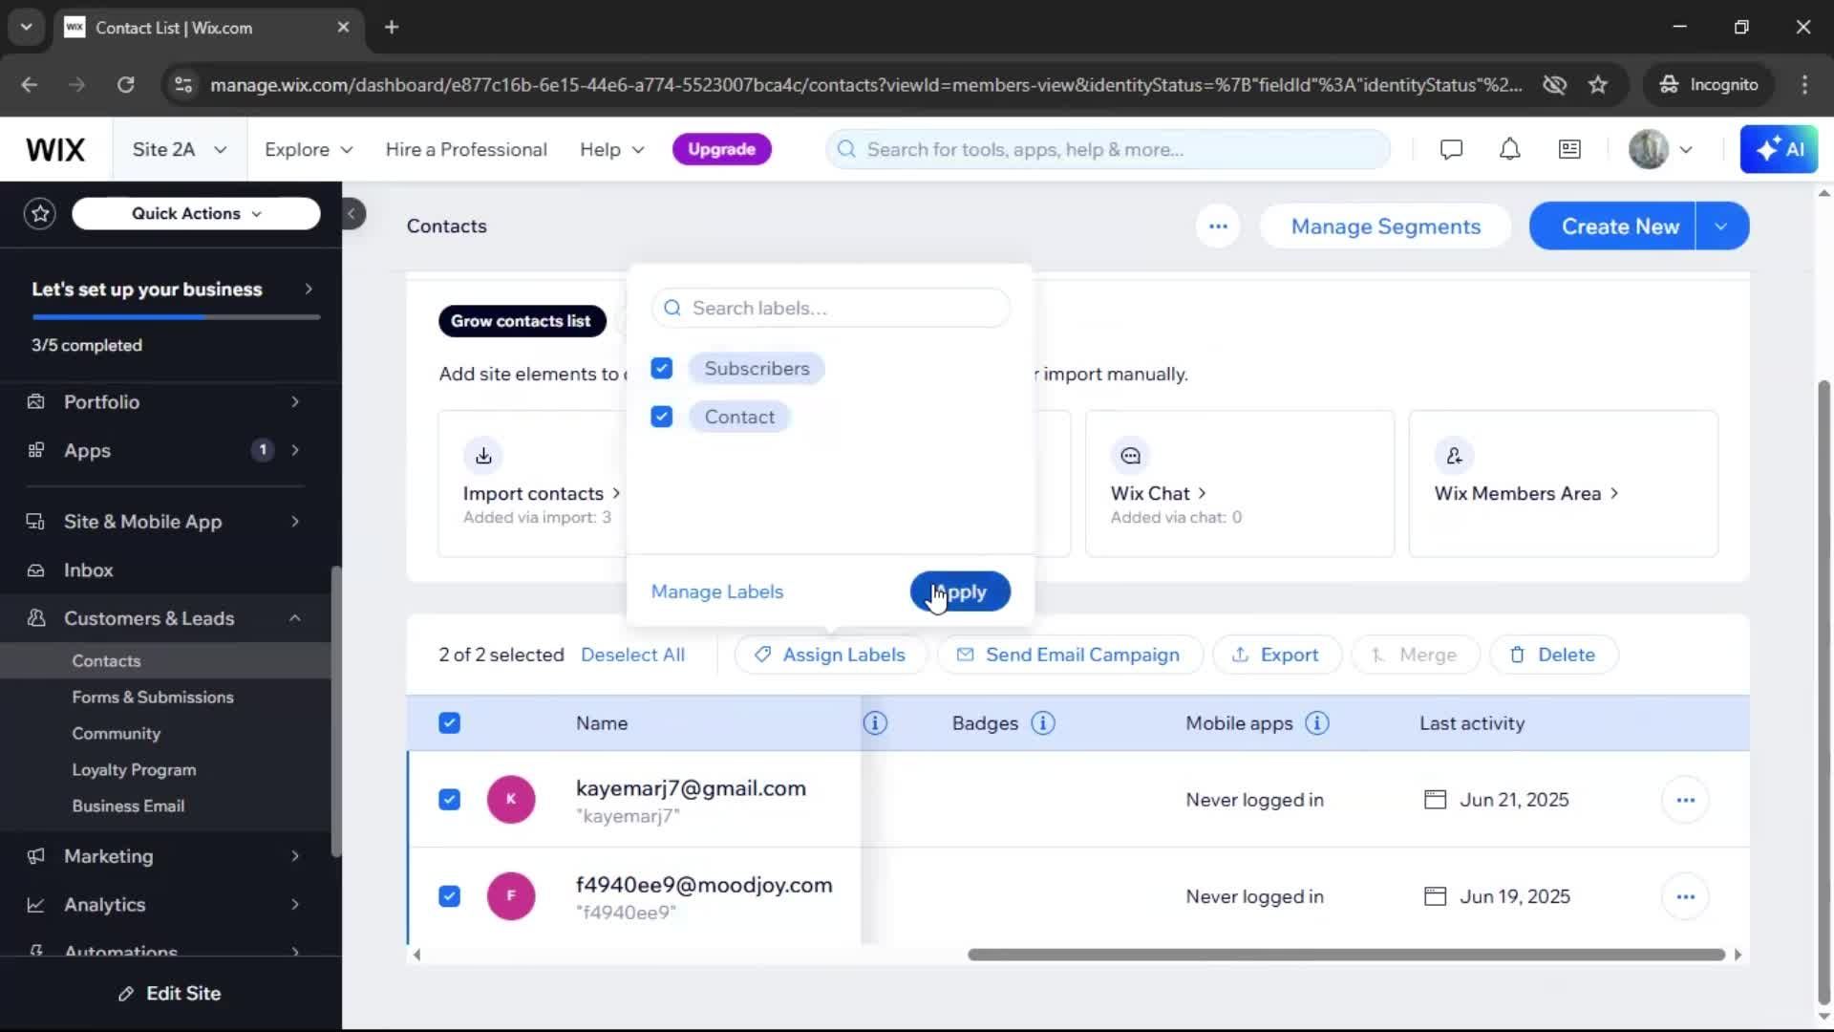Uncheck the Subscribers label checkbox
The image size is (1834, 1032).
tap(662, 368)
